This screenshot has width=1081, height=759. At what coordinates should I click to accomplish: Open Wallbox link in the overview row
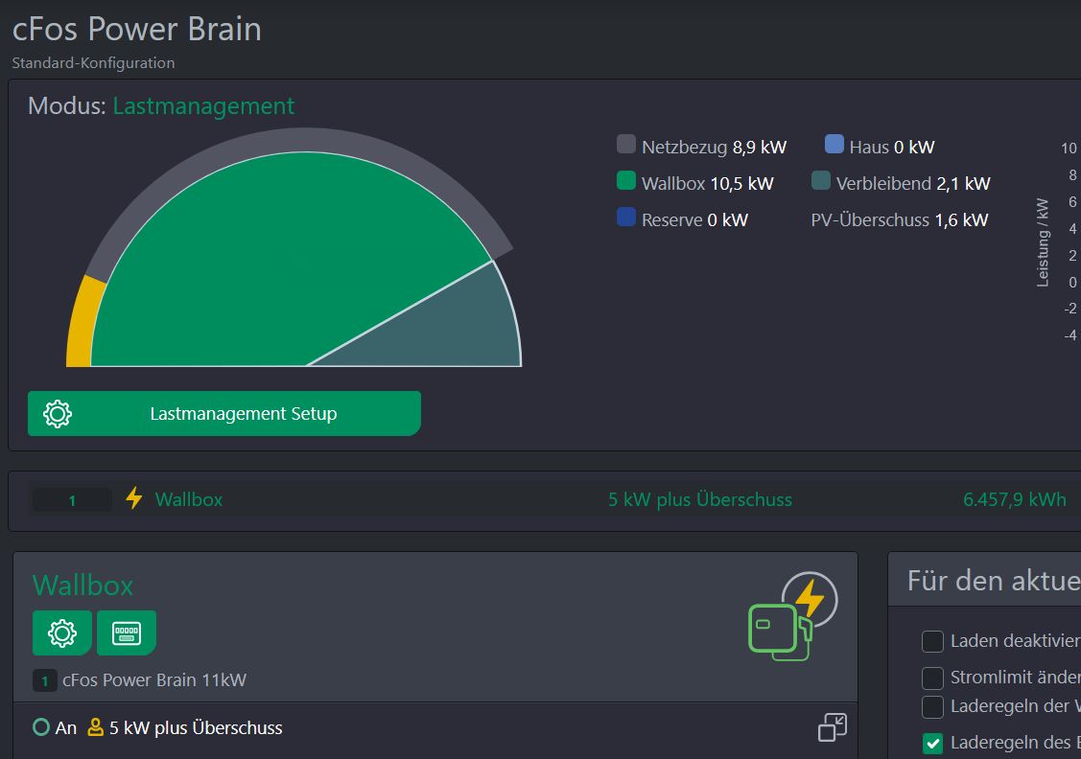(x=189, y=499)
